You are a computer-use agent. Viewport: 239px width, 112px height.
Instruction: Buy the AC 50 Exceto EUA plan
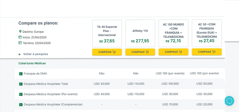pos(207,52)
